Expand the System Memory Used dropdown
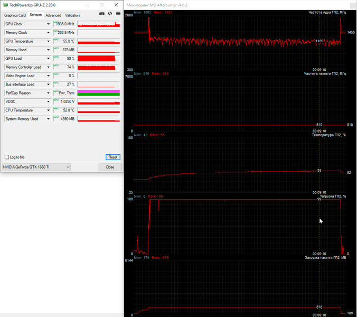Image resolution: width=357 pixels, height=317 pixels. click(x=48, y=119)
